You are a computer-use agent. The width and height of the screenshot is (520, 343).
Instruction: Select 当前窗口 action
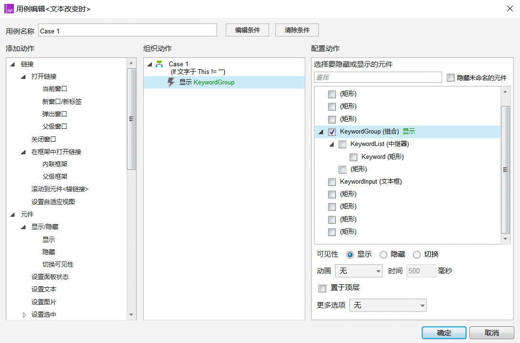tap(55, 89)
